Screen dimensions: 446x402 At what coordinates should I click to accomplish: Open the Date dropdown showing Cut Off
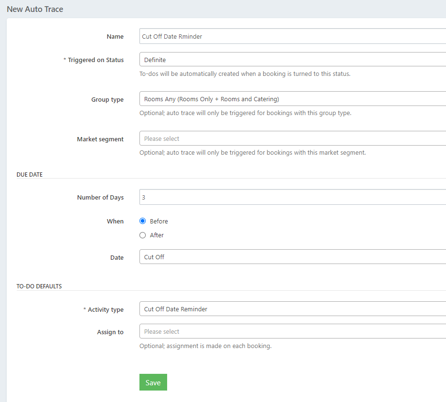[x=292, y=257]
